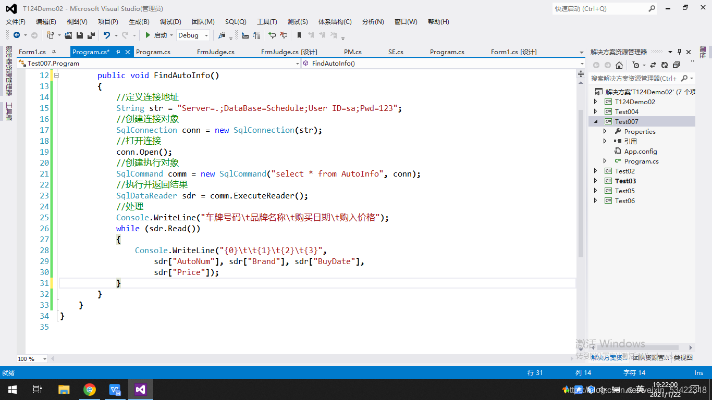Open the 服务器资源管理器 side tab
This screenshot has width=712, height=400.
(8, 71)
